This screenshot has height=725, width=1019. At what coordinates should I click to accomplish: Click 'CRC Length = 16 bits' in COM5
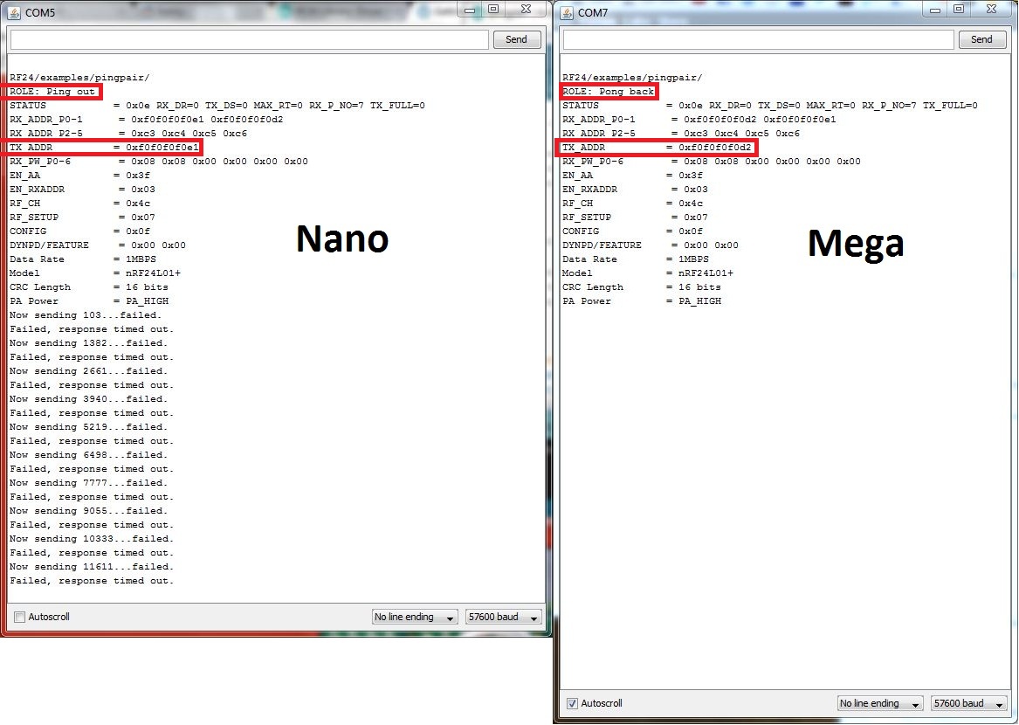88,287
